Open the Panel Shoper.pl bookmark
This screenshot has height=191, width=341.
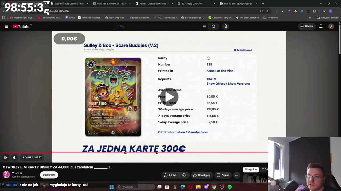pos(114,18)
